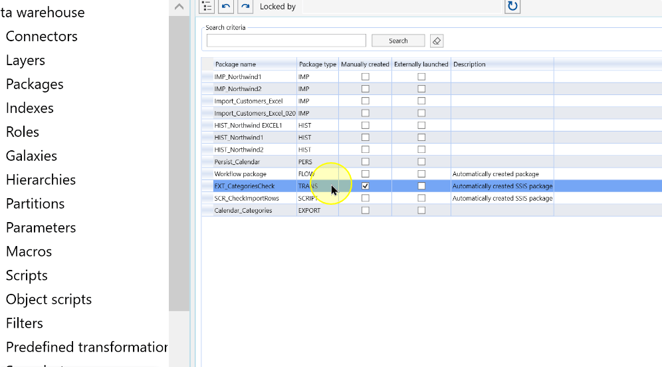Focus the Search criteria text field
Image resolution: width=662 pixels, height=367 pixels.
point(286,41)
